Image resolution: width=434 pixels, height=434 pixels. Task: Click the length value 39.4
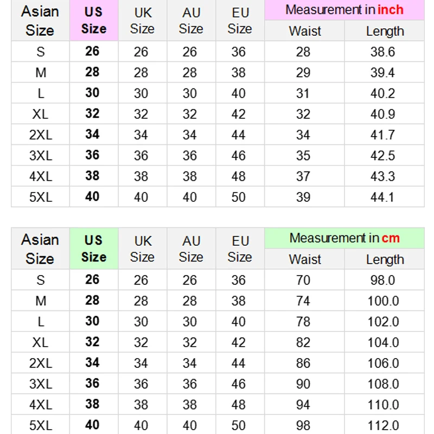[384, 72]
